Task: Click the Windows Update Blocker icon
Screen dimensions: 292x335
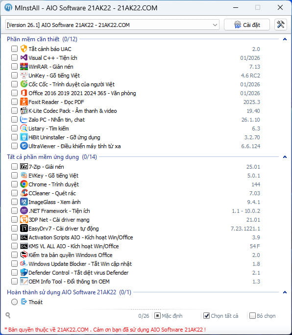Action: (24, 264)
